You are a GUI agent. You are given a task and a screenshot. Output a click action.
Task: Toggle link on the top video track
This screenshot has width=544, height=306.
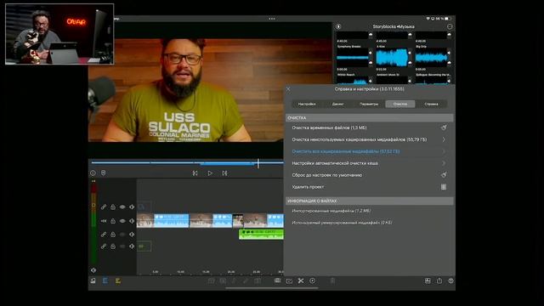(104, 207)
